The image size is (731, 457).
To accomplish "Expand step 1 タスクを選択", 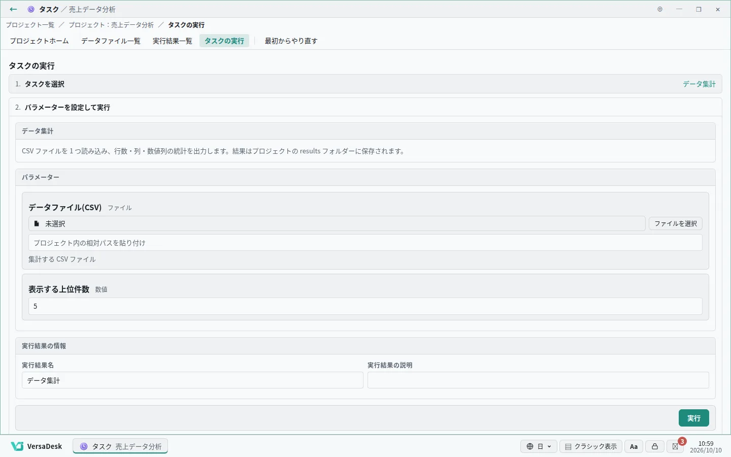I will pos(365,84).
